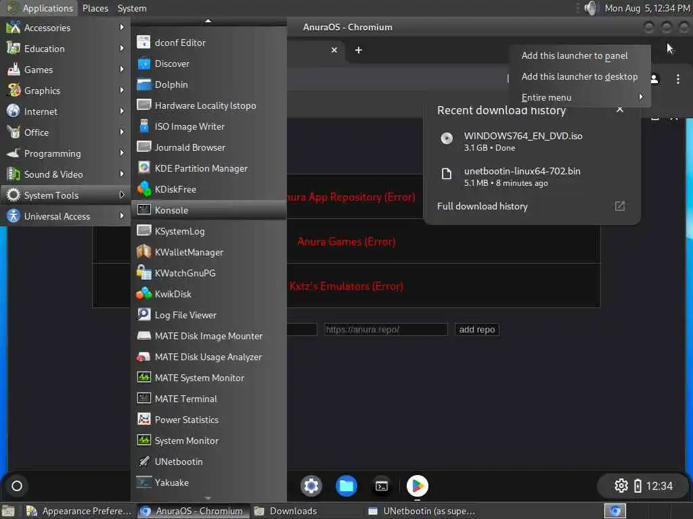Launch KWatchGnuPG
The image size is (693, 519).
[209, 273]
